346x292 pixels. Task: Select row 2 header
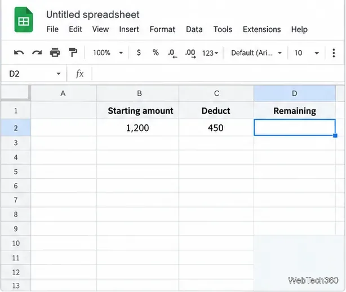16,128
